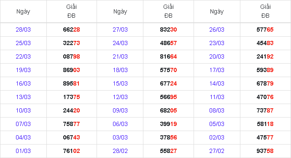291x158 pixels.
Task: View the 28/02 date link
Action: (120, 151)
